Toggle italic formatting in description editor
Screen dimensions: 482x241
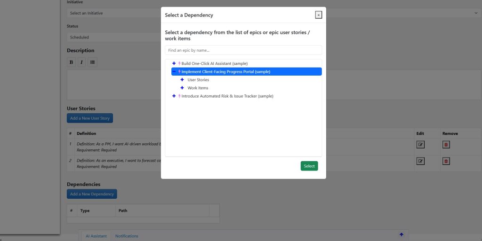81,62
